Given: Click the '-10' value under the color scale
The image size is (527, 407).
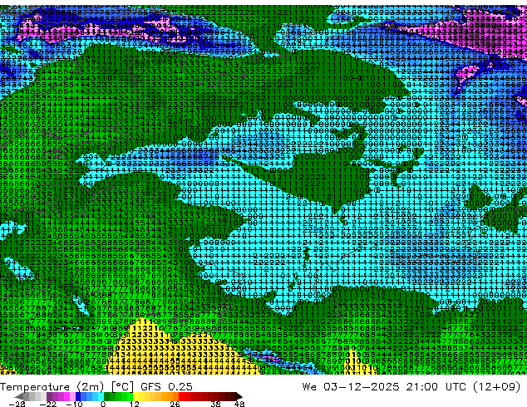Looking at the screenshot, I should 74,404.
